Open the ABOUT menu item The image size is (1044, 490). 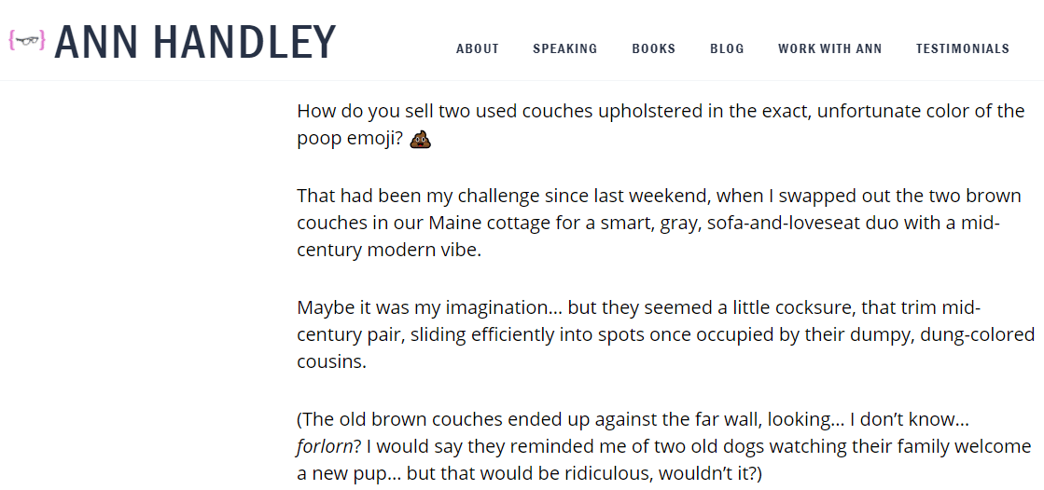click(478, 48)
